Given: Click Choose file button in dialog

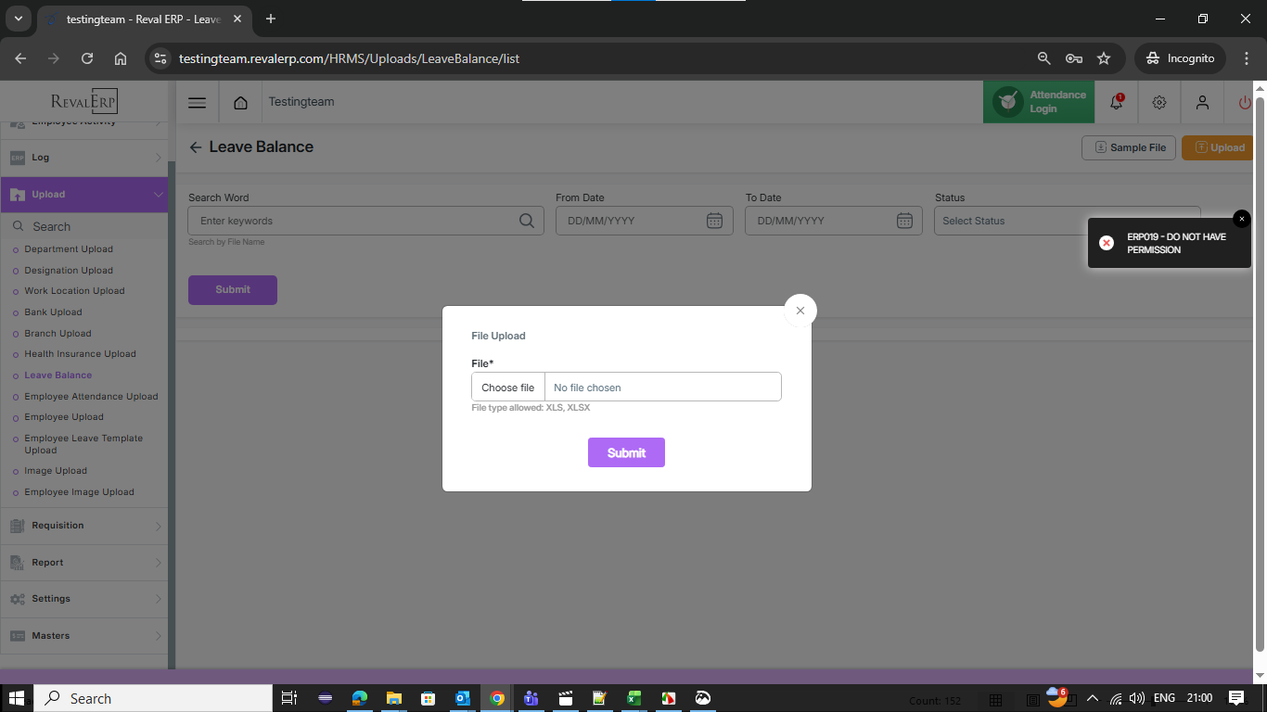Looking at the screenshot, I should (507, 388).
